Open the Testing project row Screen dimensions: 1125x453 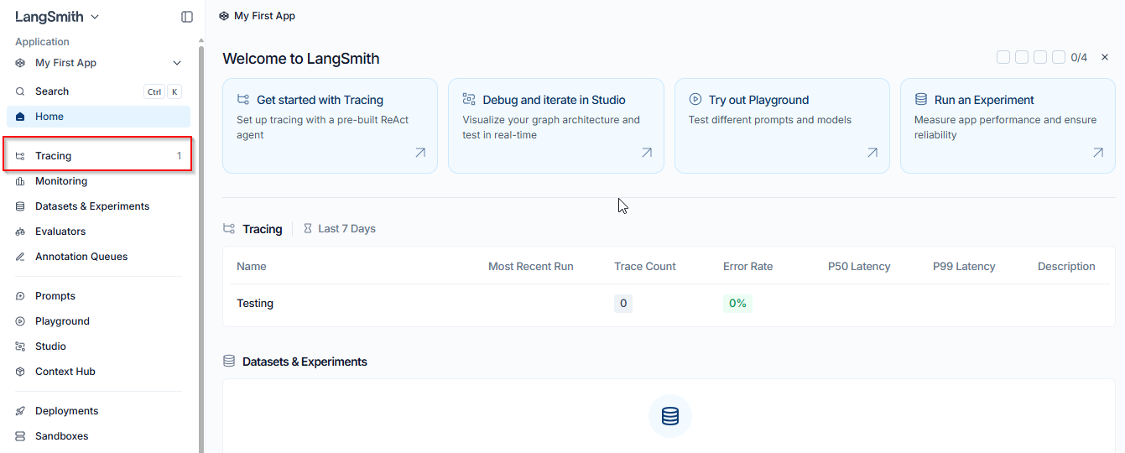point(669,304)
